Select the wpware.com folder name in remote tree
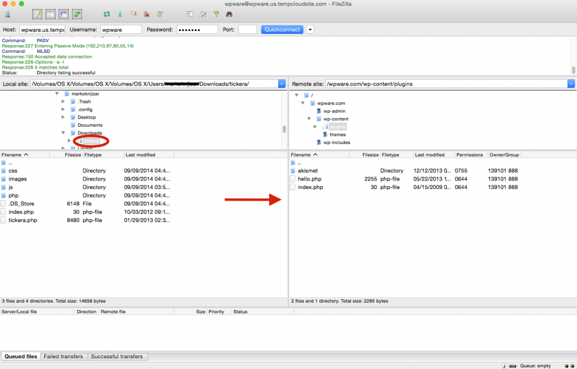This screenshot has height=369, width=577. [331, 103]
